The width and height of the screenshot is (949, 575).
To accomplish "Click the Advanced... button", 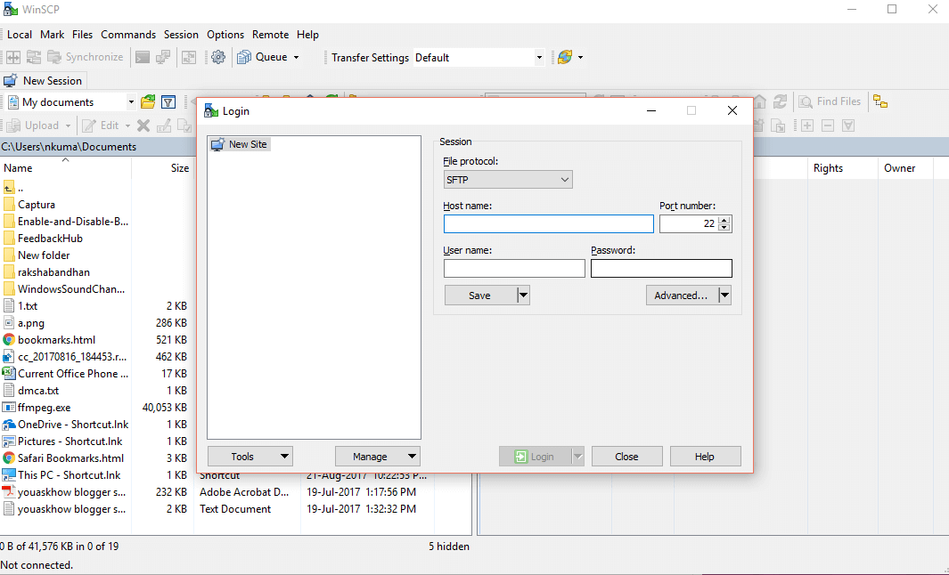I will click(682, 296).
